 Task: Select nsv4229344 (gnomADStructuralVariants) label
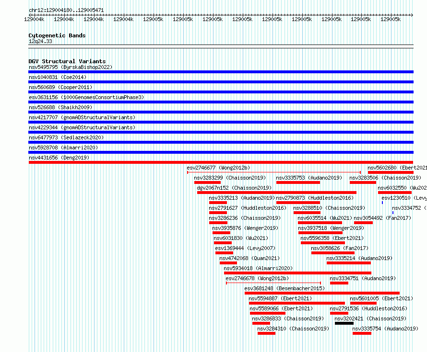[82, 127]
